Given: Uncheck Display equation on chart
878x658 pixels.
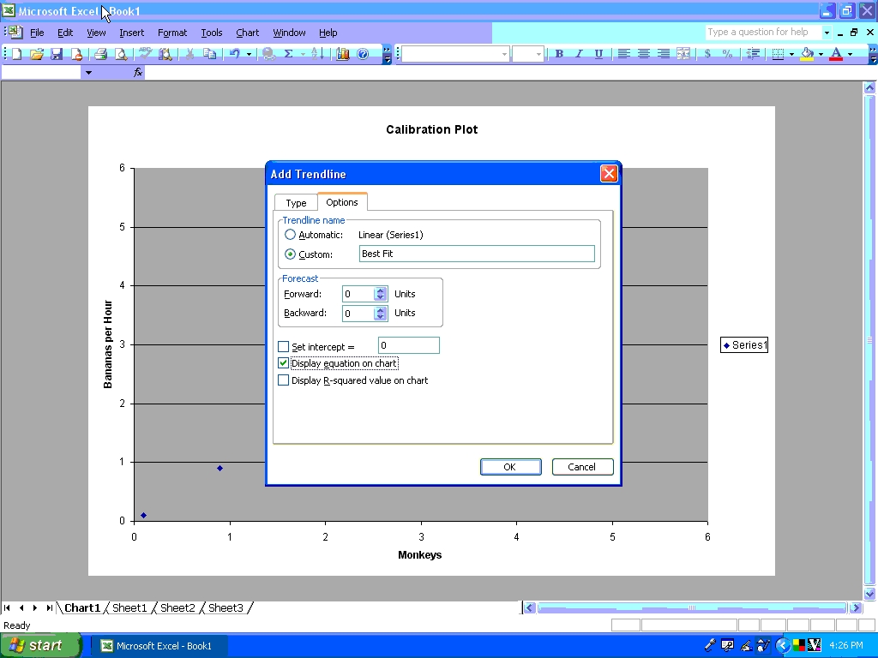Looking at the screenshot, I should pyautogui.click(x=284, y=363).
